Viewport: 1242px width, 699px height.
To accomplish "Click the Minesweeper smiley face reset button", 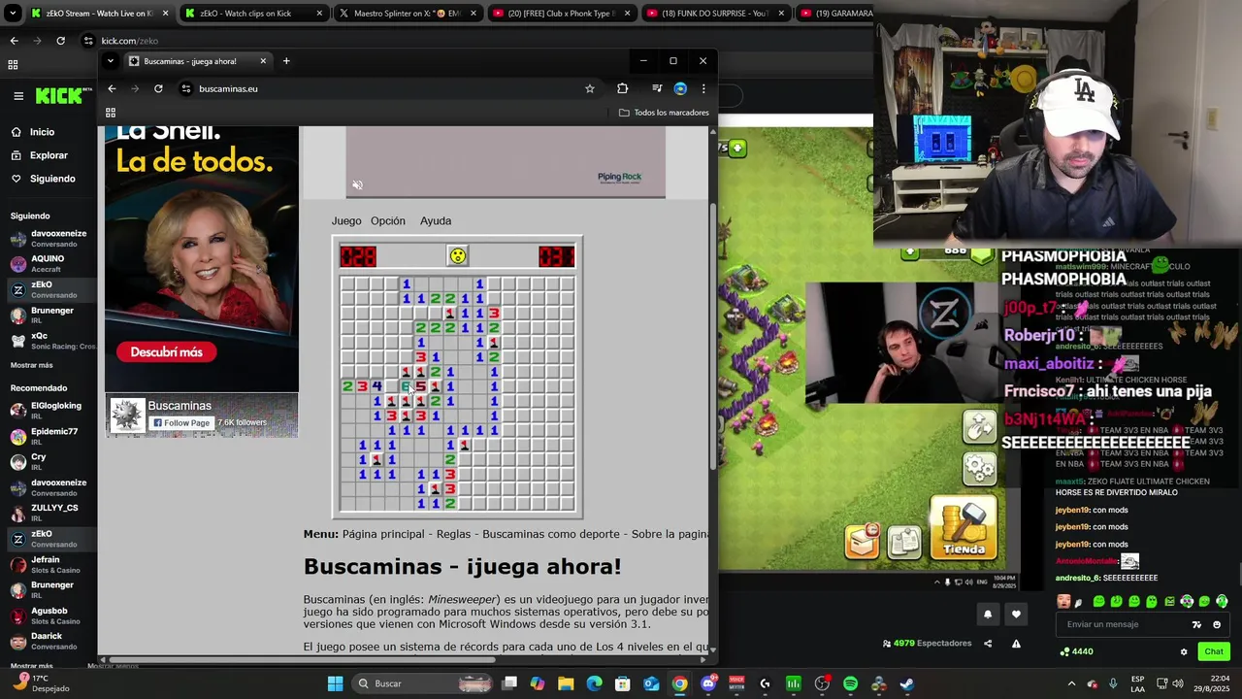I will (x=457, y=255).
